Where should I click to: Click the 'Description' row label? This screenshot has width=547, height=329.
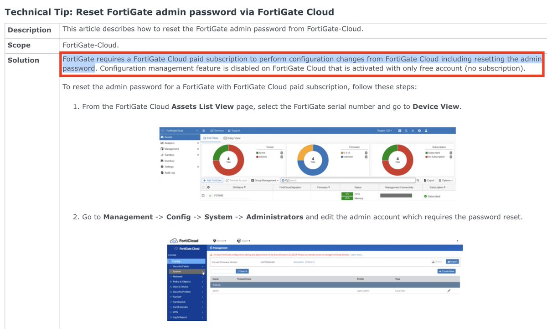pos(30,30)
